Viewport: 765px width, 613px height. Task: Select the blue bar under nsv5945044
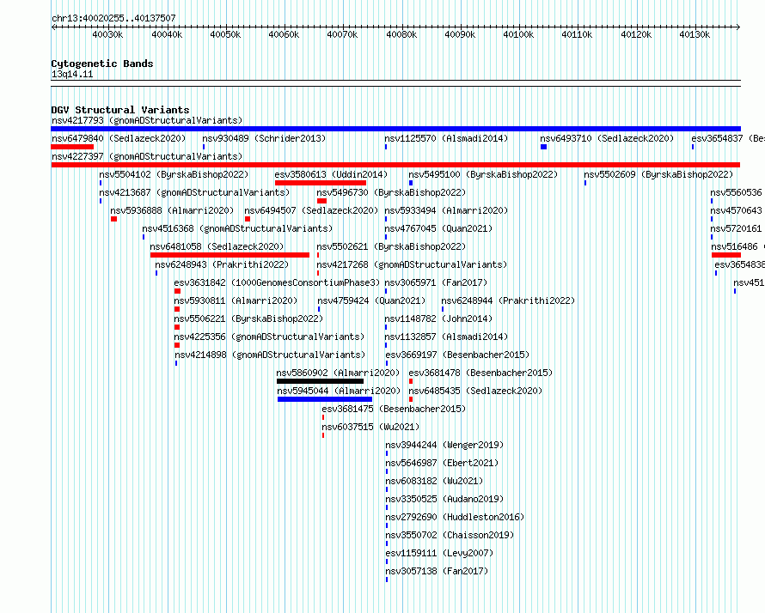pyautogui.click(x=325, y=399)
